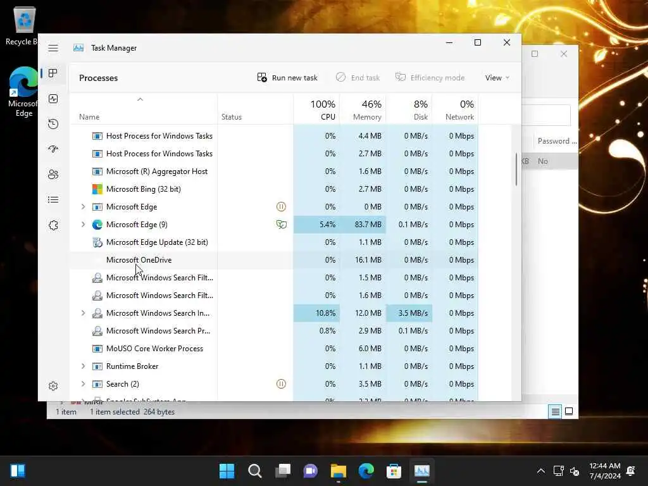Sort processes by Name column
The image size is (648, 486).
[x=89, y=117]
